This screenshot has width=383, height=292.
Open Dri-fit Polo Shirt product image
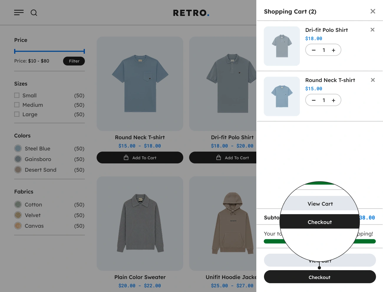(223, 84)
